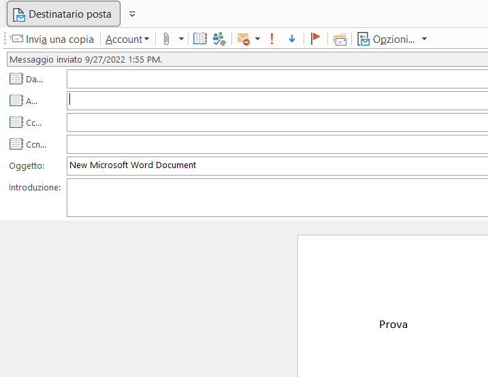Click the word Prova in document
The height and width of the screenshot is (377, 488).
393,325
